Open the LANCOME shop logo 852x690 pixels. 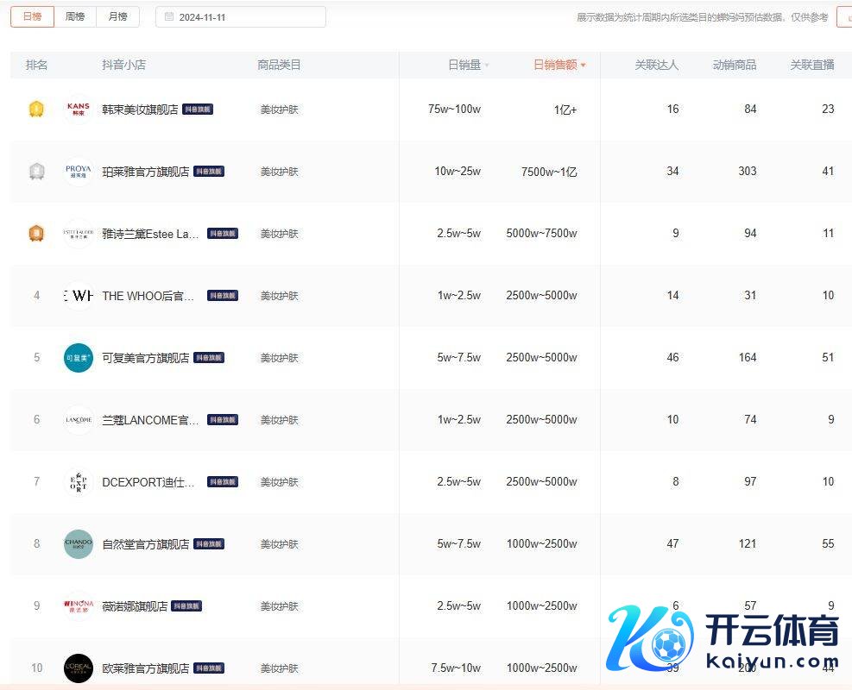tap(79, 420)
